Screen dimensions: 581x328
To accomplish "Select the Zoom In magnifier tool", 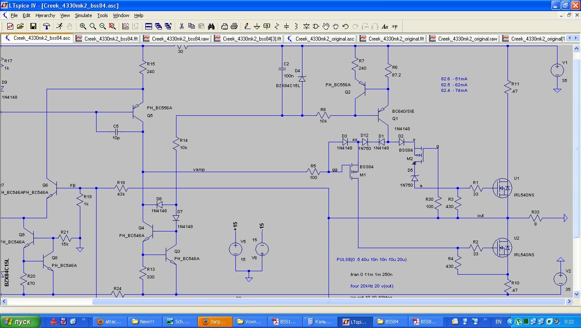I will pyautogui.click(x=83, y=26).
